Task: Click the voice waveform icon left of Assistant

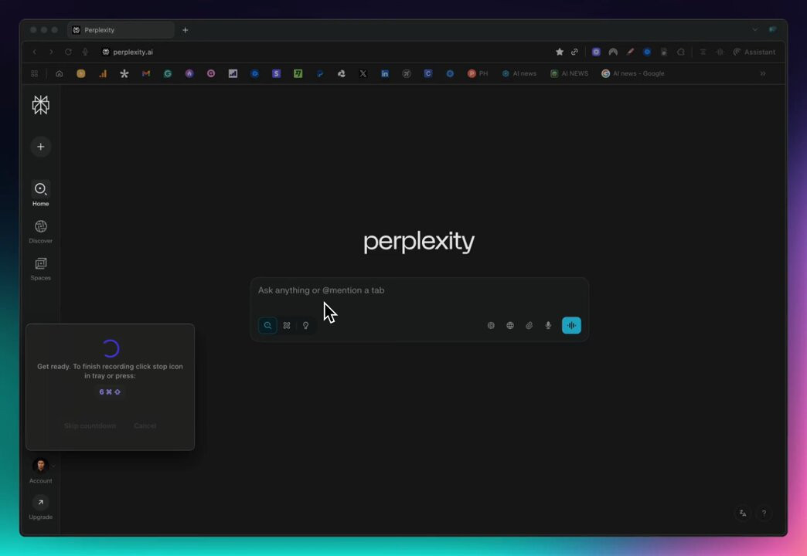Action: (x=720, y=52)
